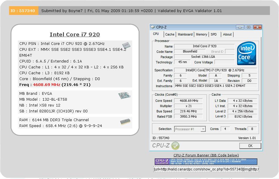Screen dimensions: 279x179
Task: Click the Code Name field Bloomfield
Action: click(190, 51)
